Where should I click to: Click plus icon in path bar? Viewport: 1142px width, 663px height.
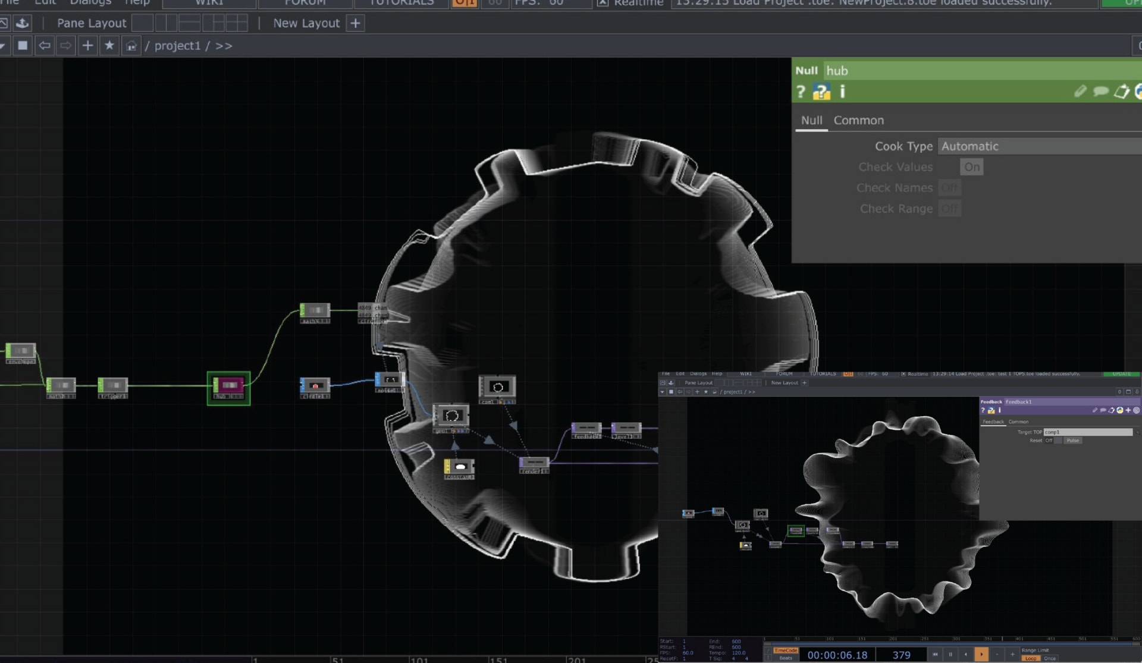(87, 45)
